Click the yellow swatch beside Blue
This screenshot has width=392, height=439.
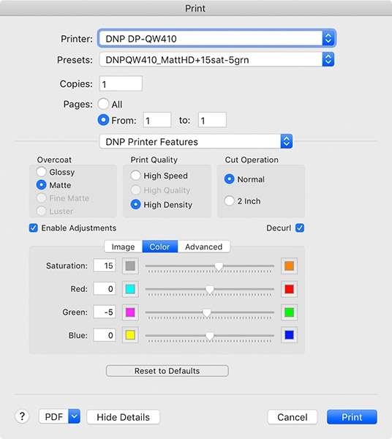tap(130, 335)
